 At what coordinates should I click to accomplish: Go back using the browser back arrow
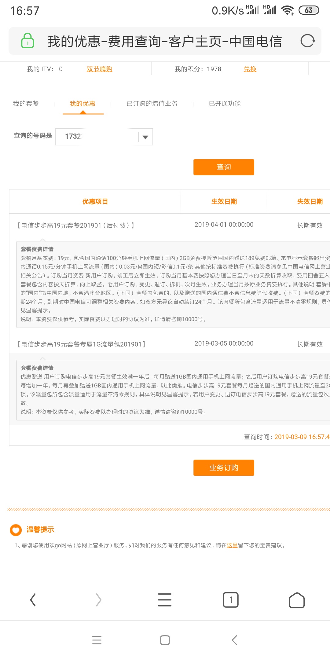tap(33, 600)
